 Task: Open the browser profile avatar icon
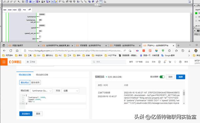(196, 51)
